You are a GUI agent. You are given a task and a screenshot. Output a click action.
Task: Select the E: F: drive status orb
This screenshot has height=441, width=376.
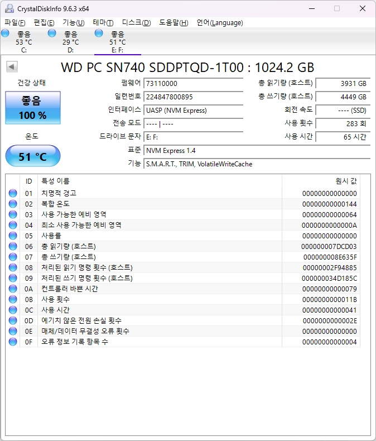click(x=99, y=33)
